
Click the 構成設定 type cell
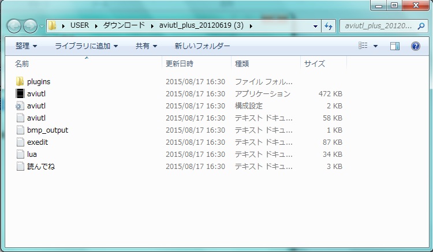coord(248,106)
